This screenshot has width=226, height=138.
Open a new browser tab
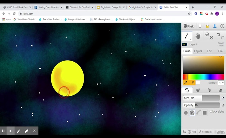(193, 7)
